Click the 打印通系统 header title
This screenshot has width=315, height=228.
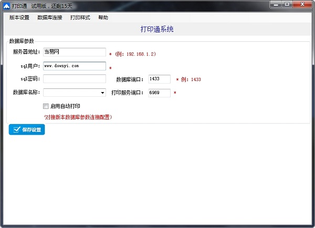157,29
